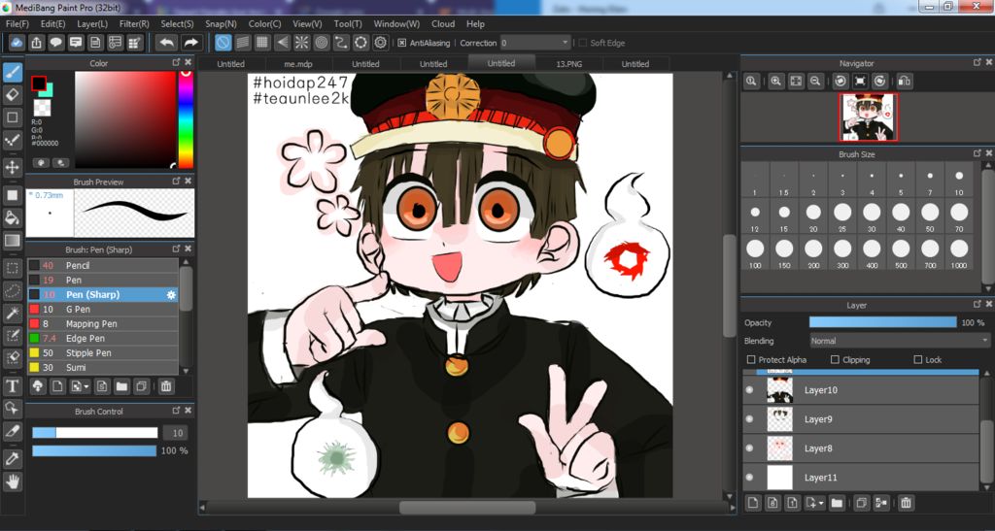Click the share/export icon in toolbar
This screenshot has width=995, height=531.
pyautogui.click(x=37, y=43)
